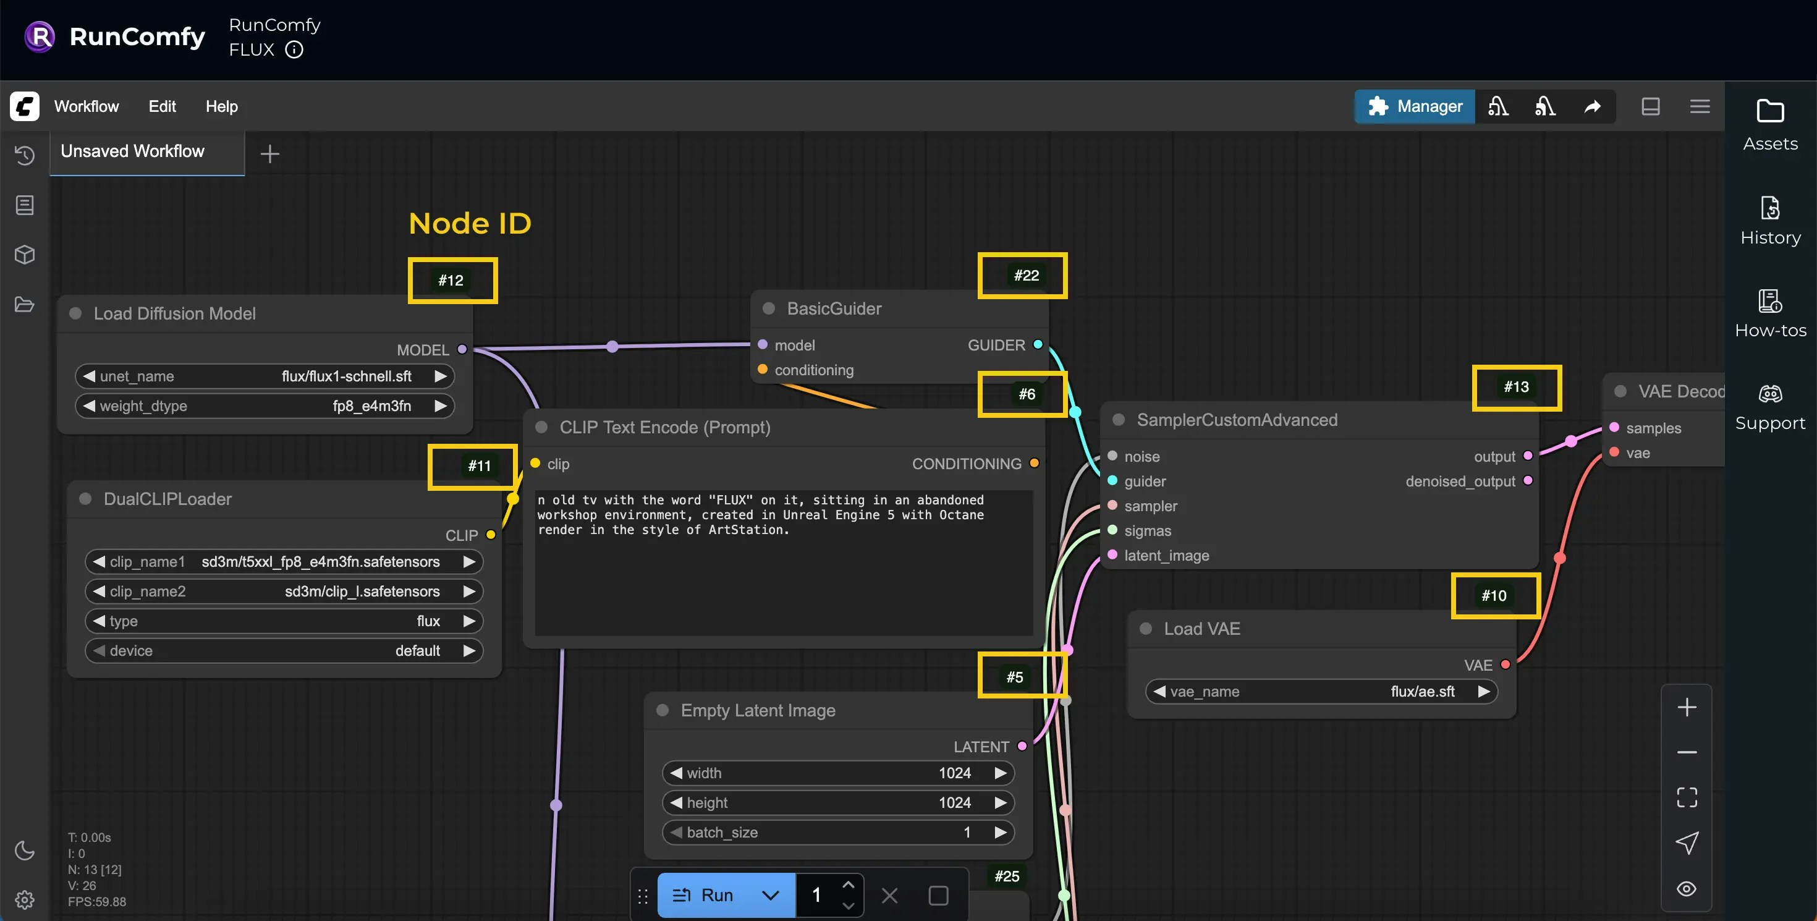This screenshot has height=921, width=1817.
Task: Click the VAE output socket
Action: click(1506, 664)
